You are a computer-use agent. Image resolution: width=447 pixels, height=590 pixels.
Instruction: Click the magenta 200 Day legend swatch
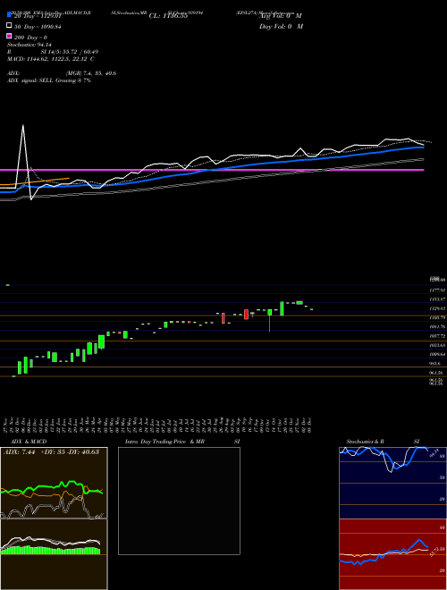[x=9, y=36]
